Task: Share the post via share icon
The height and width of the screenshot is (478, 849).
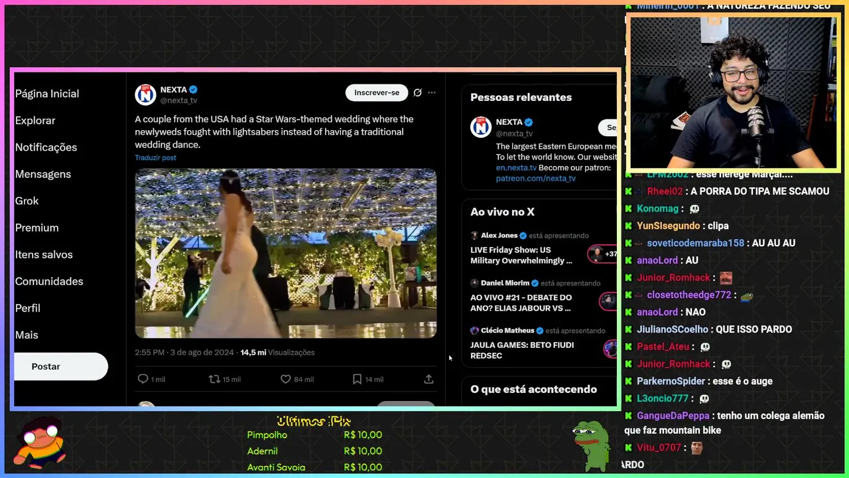Action: tap(428, 379)
